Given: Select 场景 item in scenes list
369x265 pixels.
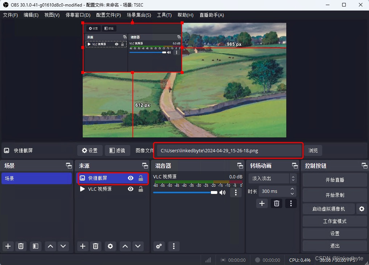Looking at the screenshot, I should [37, 178].
